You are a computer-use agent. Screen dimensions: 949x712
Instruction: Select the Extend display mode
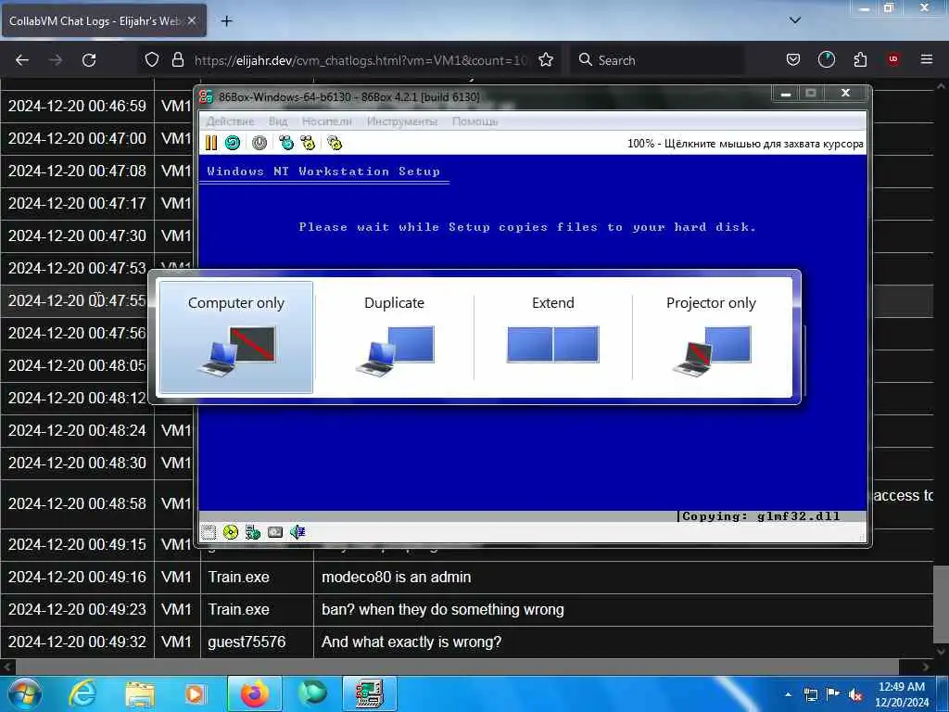pyautogui.click(x=553, y=337)
